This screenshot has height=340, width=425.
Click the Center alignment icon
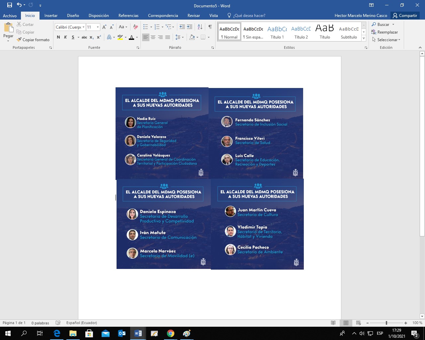click(x=153, y=37)
